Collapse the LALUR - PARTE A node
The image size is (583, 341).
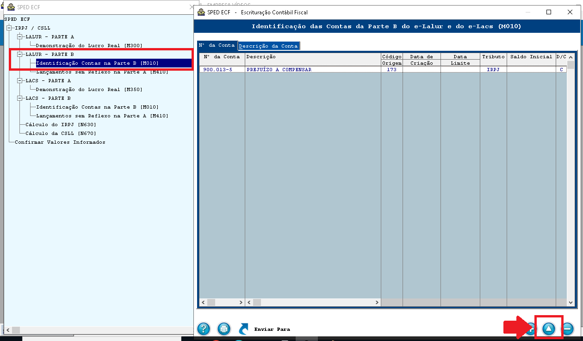point(20,37)
